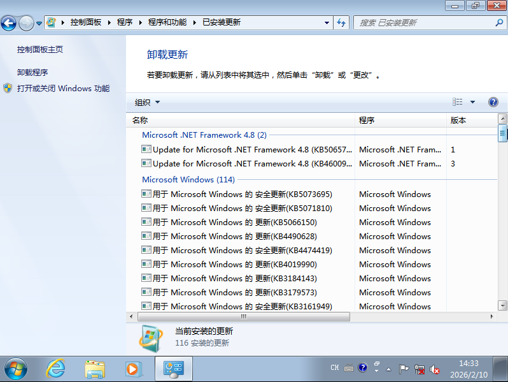The height and width of the screenshot is (382, 508).
Task: Click the horizontal scrollbar right arrow
Action: [492, 316]
